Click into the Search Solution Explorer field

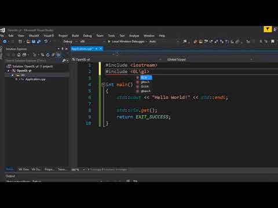point(33,61)
